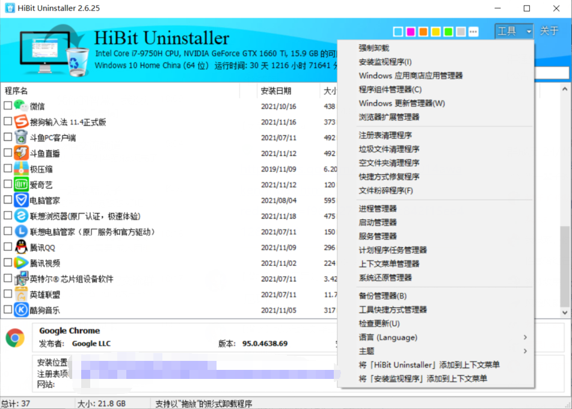Image resolution: width=572 pixels, height=409 pixels.
Task: Check the box for 腾讯QQ
Action: point(8,247)
